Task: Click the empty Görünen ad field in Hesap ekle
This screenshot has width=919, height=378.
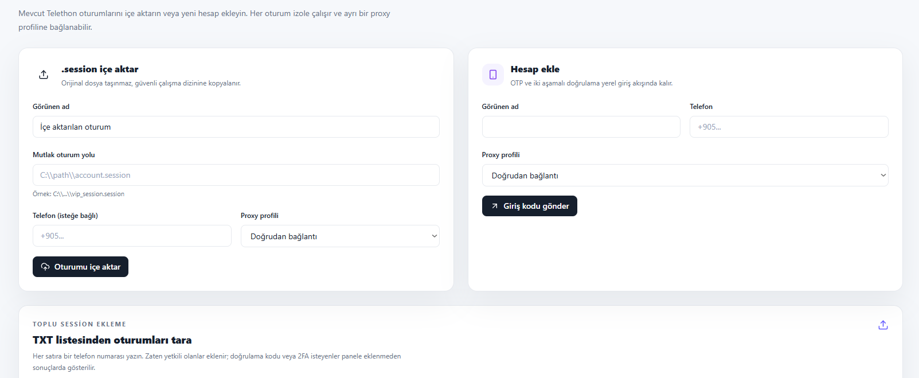Action: point(581,127)
